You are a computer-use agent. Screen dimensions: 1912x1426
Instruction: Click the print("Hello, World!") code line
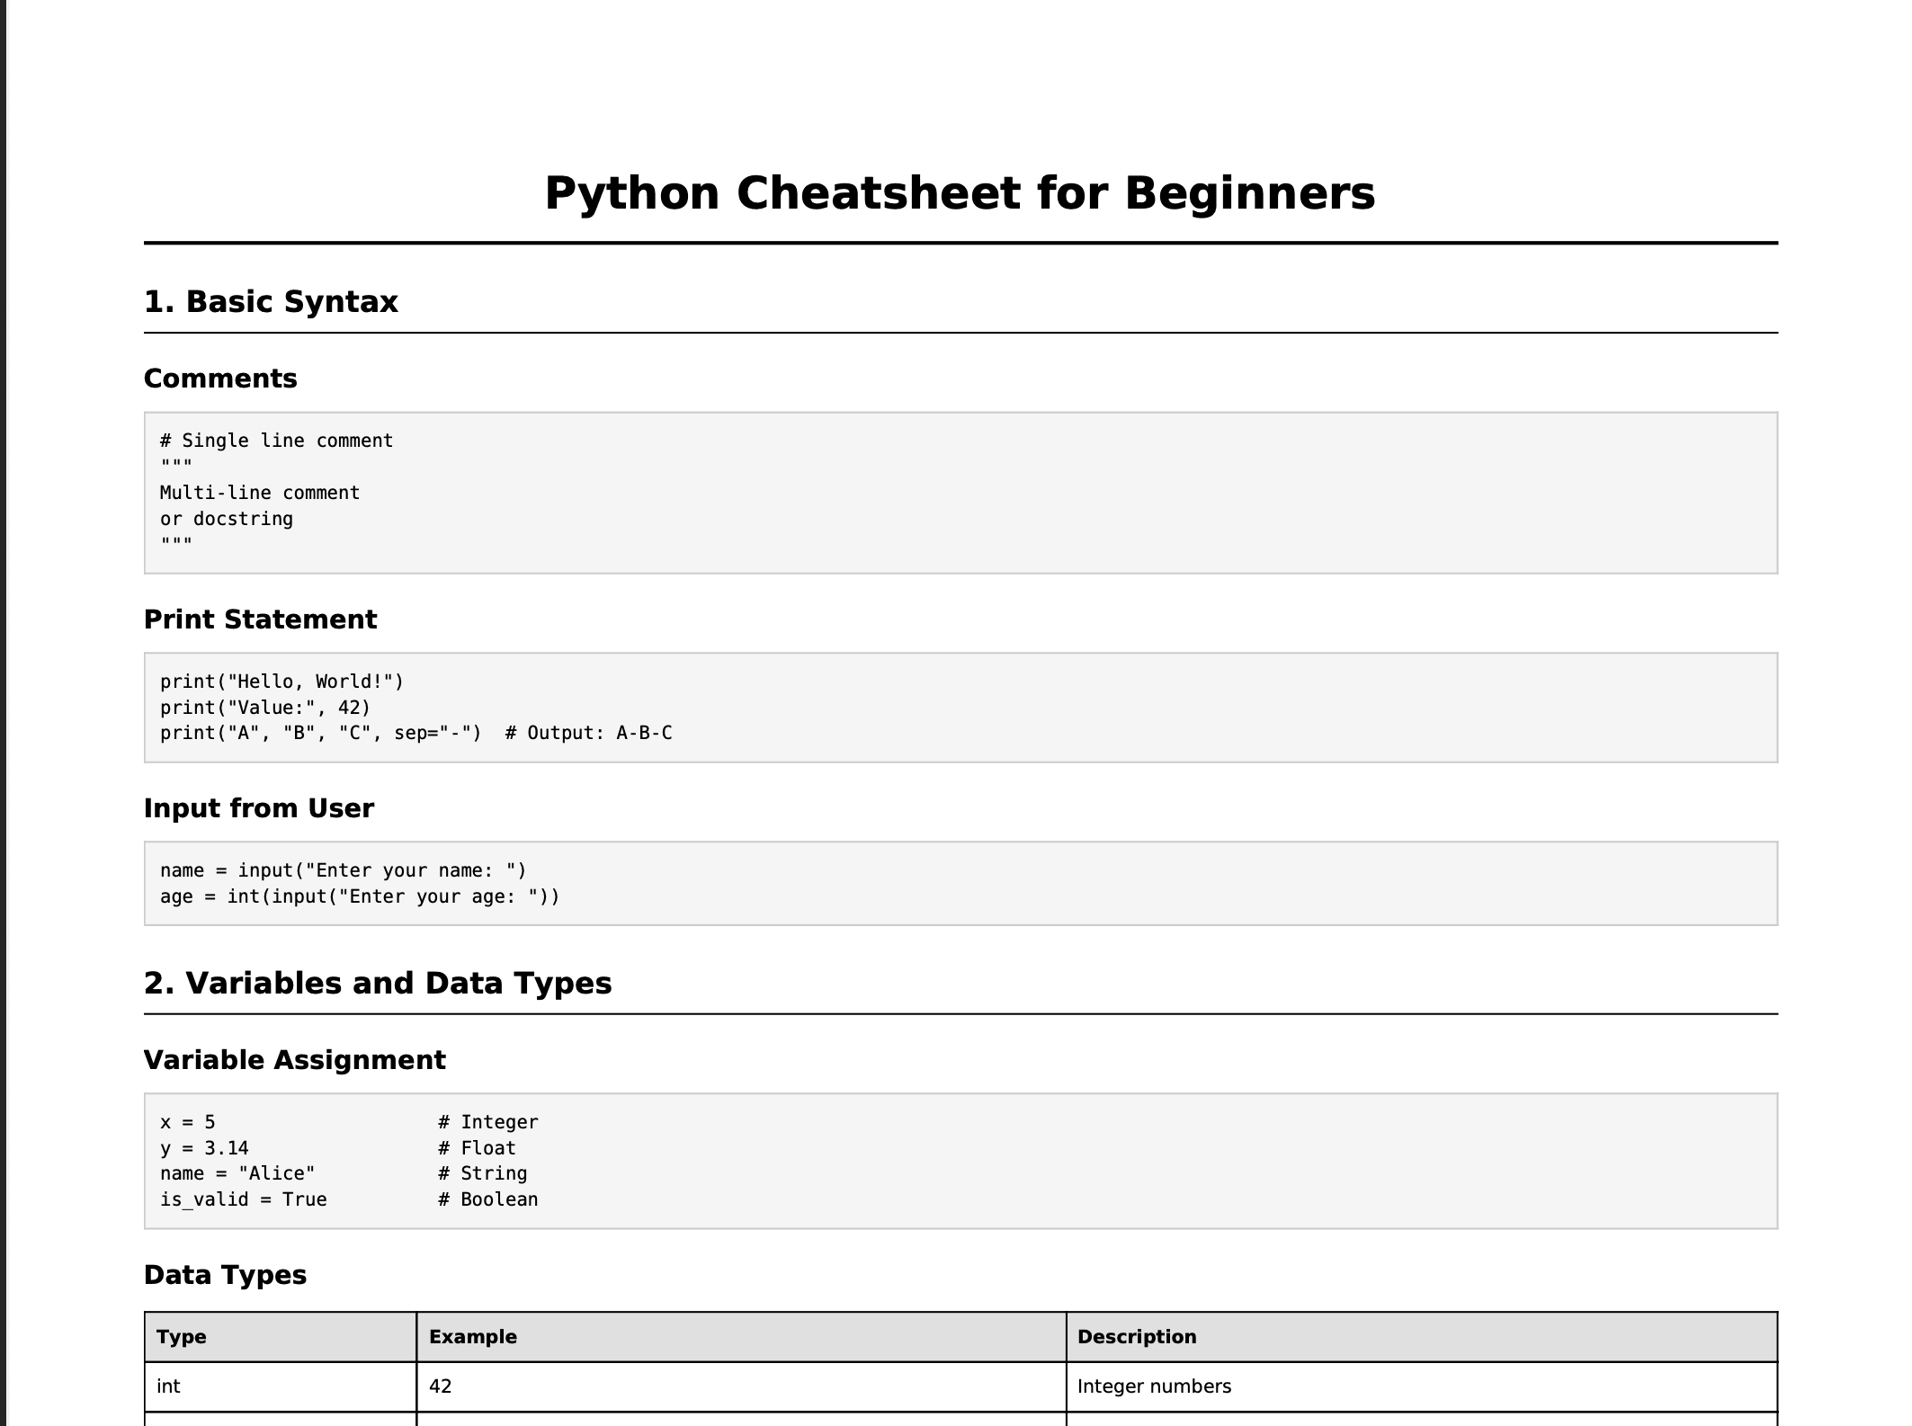pyautogui.click(x=282, y=682)
